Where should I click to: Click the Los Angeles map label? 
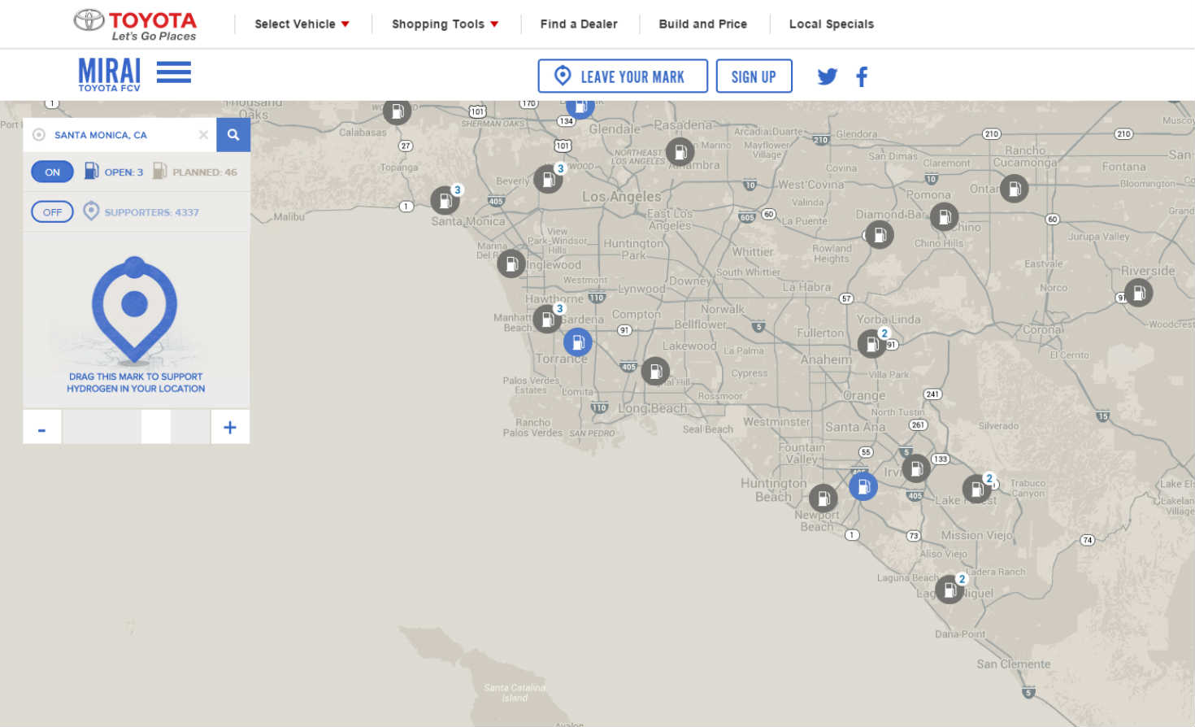pyautogui.click(x=622, y=197)
